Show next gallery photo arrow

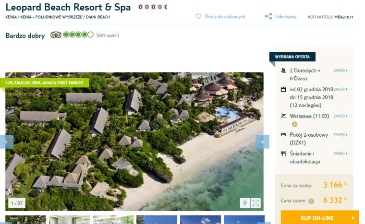[x=262, y=141]
